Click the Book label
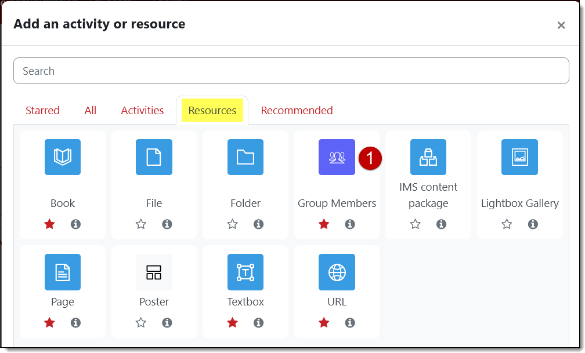 (63, 203)
